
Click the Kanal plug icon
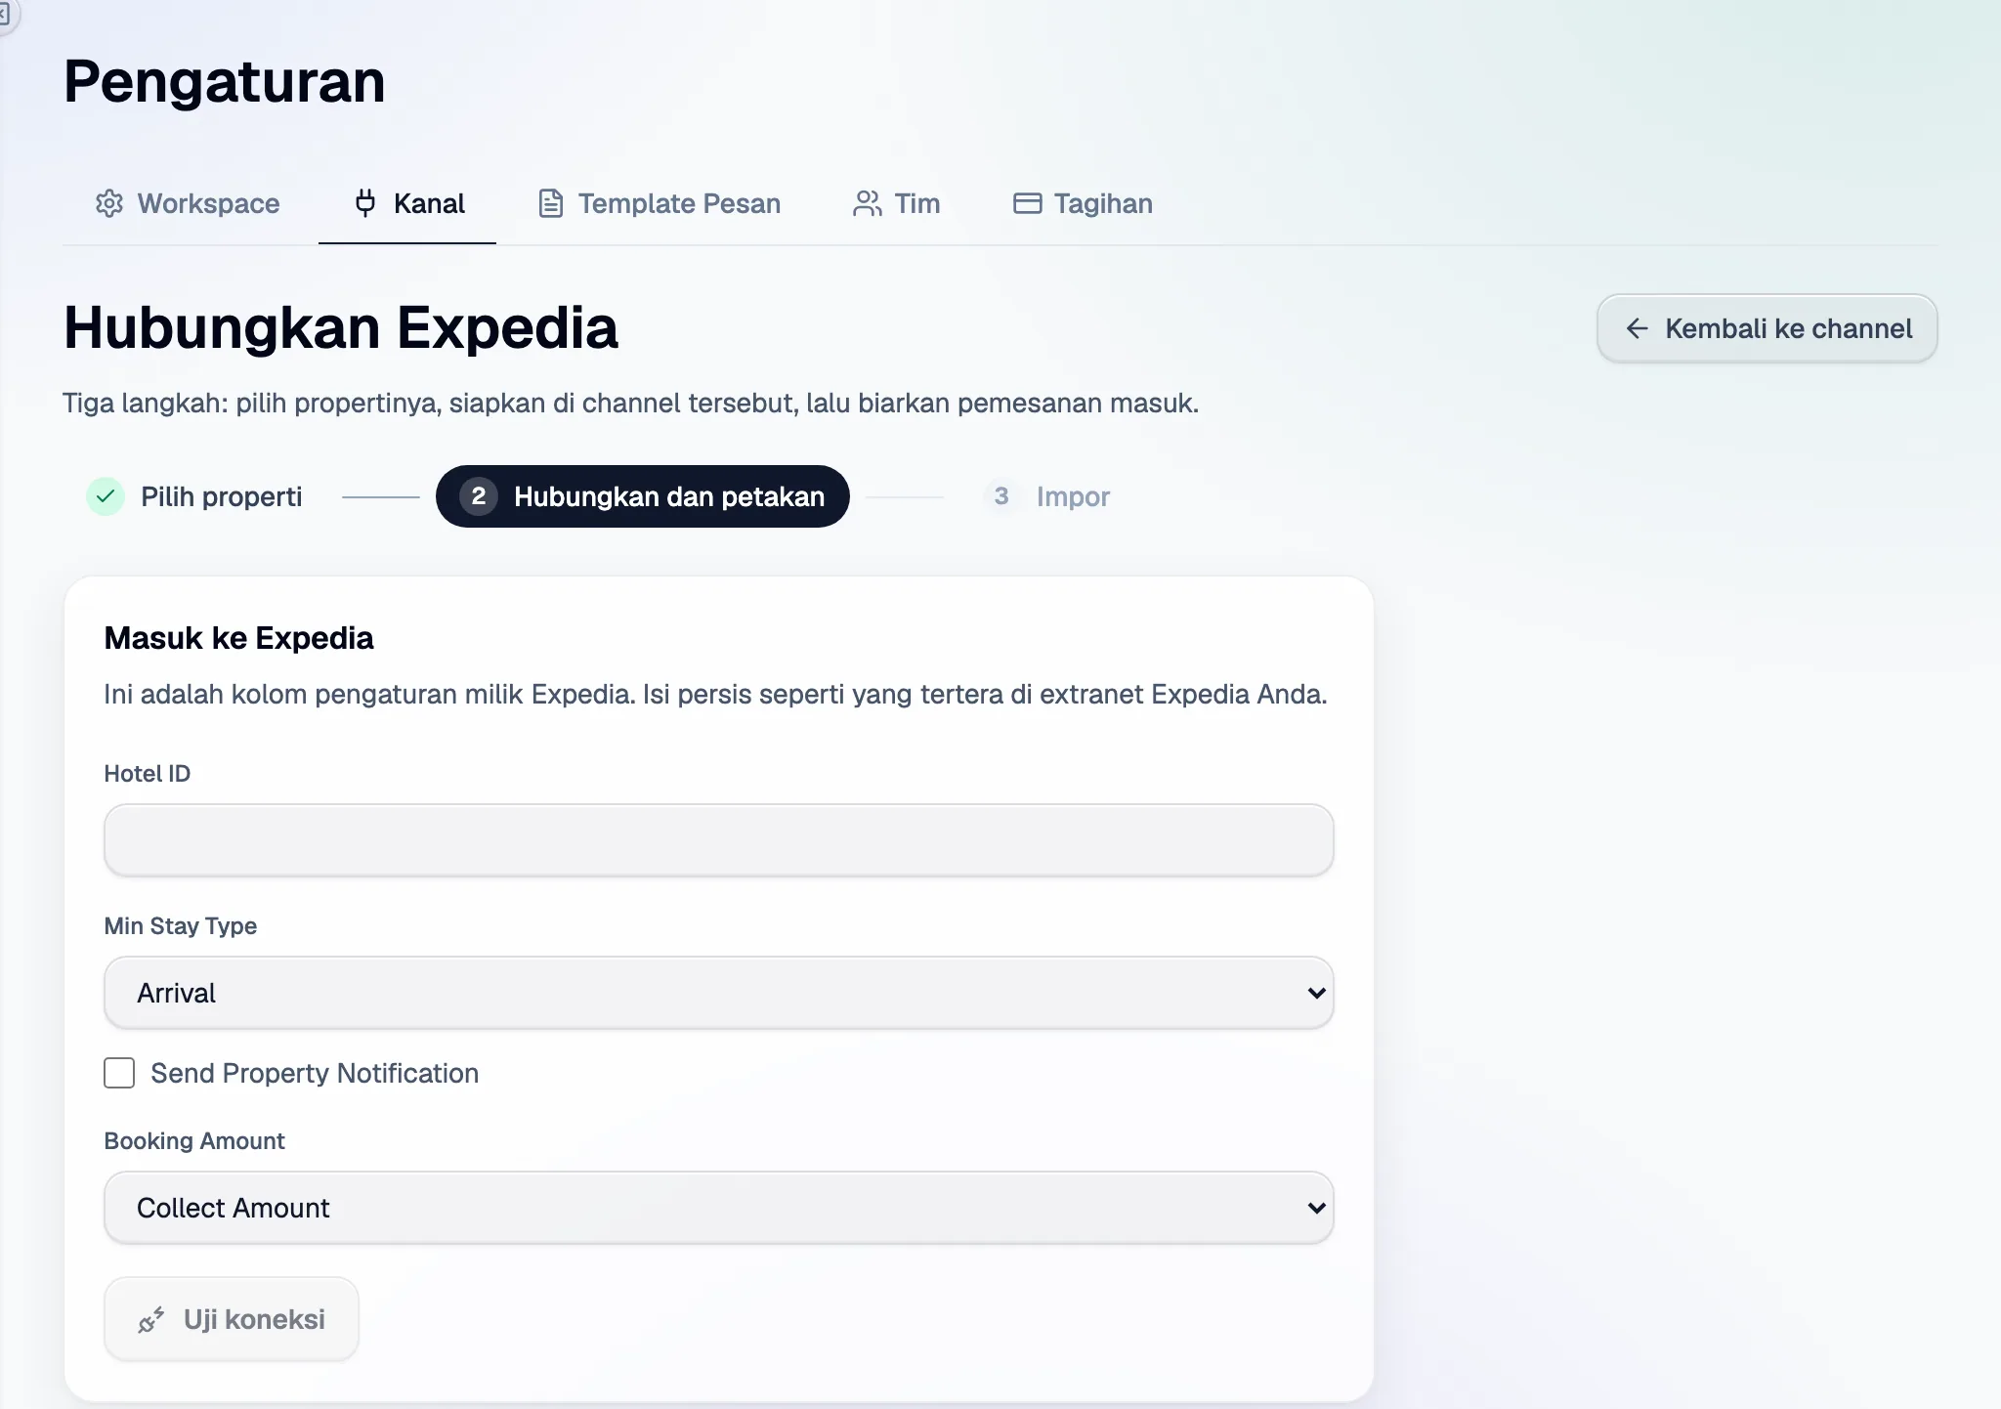click(365, 203)
